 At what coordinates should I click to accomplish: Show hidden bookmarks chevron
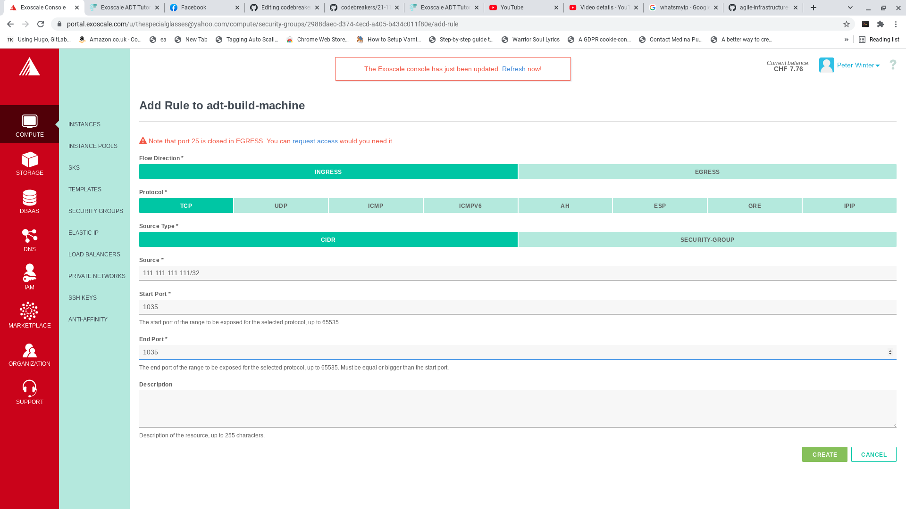[x=846, y=40]
